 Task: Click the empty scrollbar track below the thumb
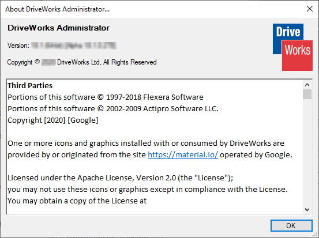[x=307, y=152]
